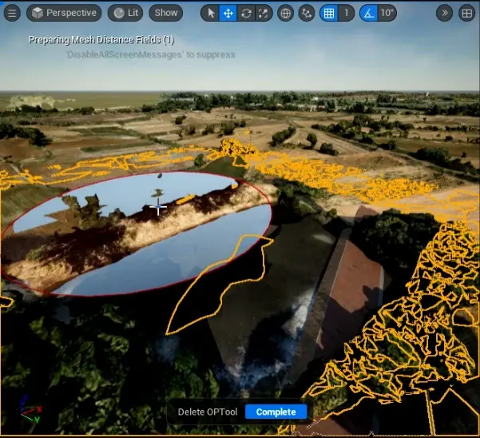480x438 pixels.
Task: Click 'DisableAllScreenMessages' to suppress text
Action: coord(151,55)
